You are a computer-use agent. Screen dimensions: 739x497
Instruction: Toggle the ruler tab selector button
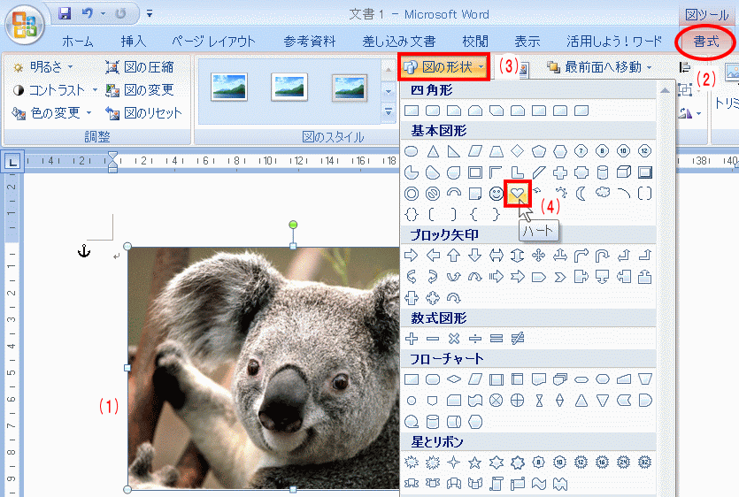pos(12,162)
